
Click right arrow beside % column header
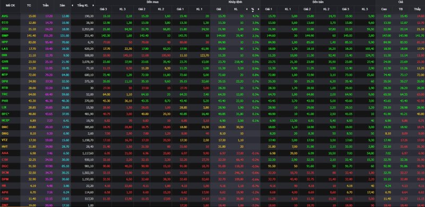[x=259, y=9]
